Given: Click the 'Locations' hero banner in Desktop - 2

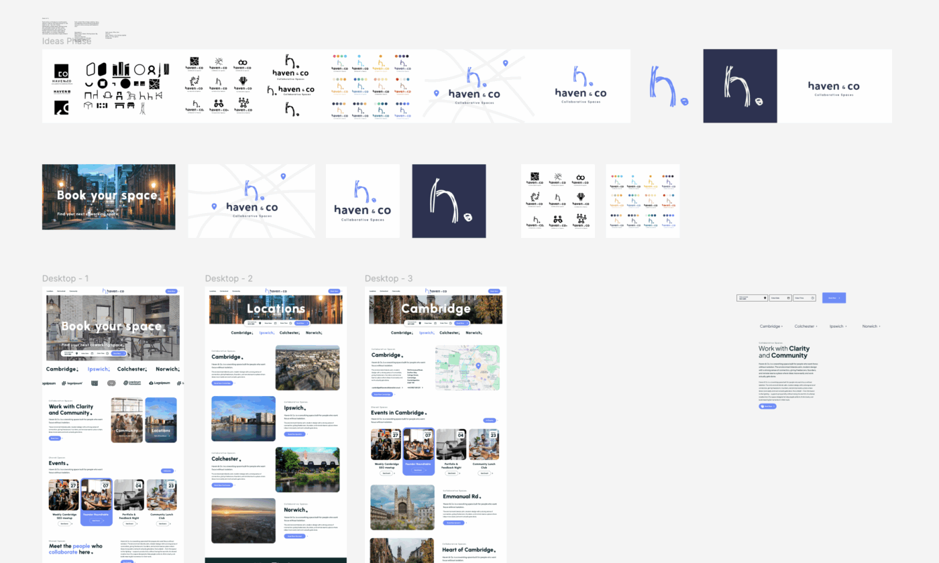Looking at the screenshot, I should tap(276, 309).
